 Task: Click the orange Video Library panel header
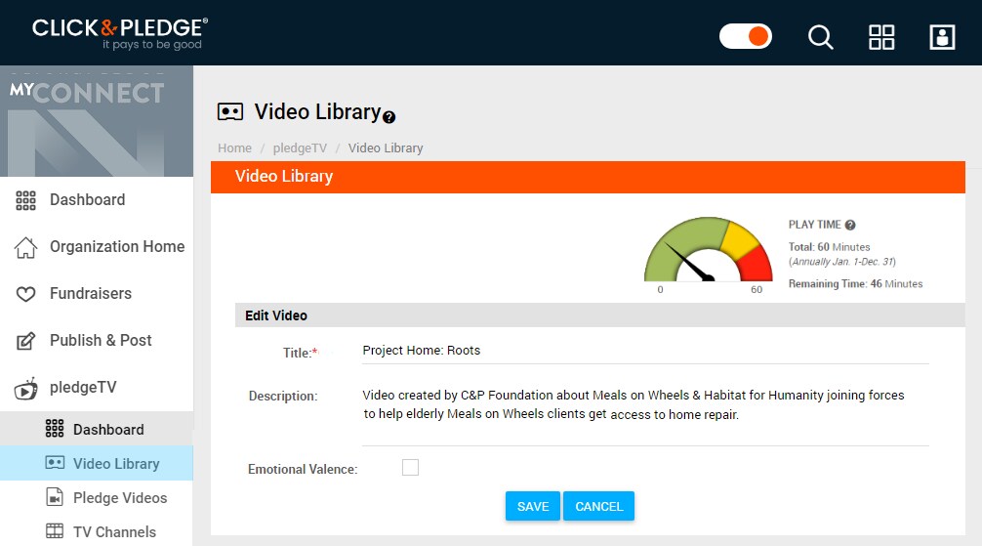(588, 177)
